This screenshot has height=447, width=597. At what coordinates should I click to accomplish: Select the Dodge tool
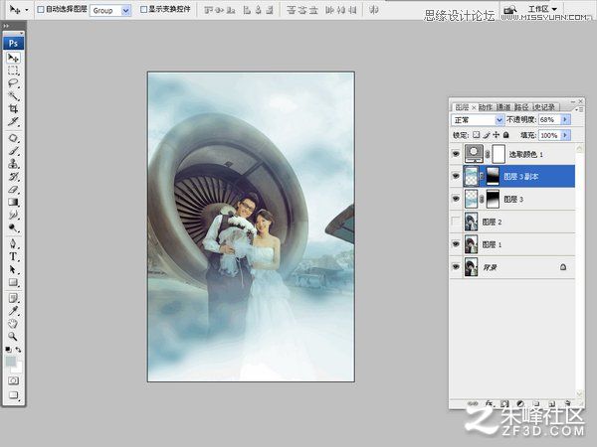(13, 227)
